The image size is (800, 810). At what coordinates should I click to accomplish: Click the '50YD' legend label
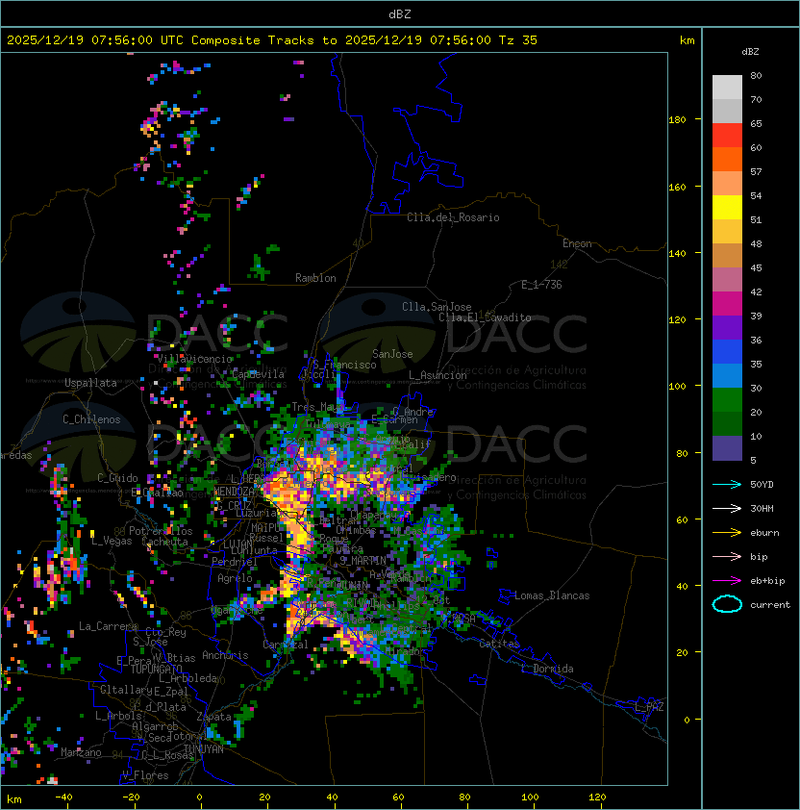762,484
